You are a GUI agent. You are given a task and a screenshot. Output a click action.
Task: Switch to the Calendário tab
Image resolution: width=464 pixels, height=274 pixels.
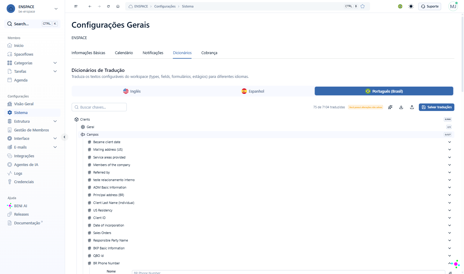click(x=124, y=53)
